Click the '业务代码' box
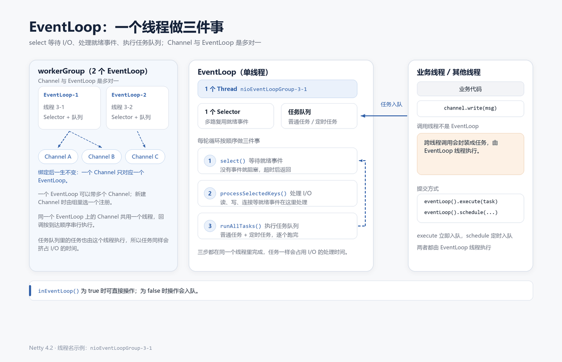This screenshot has height=362, width=562. (470, 89)
